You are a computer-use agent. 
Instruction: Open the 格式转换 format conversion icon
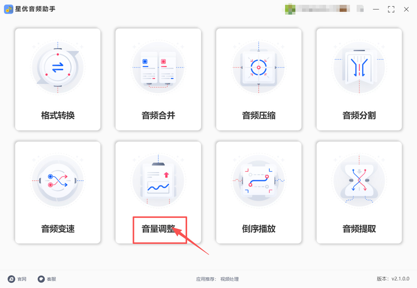58,67
